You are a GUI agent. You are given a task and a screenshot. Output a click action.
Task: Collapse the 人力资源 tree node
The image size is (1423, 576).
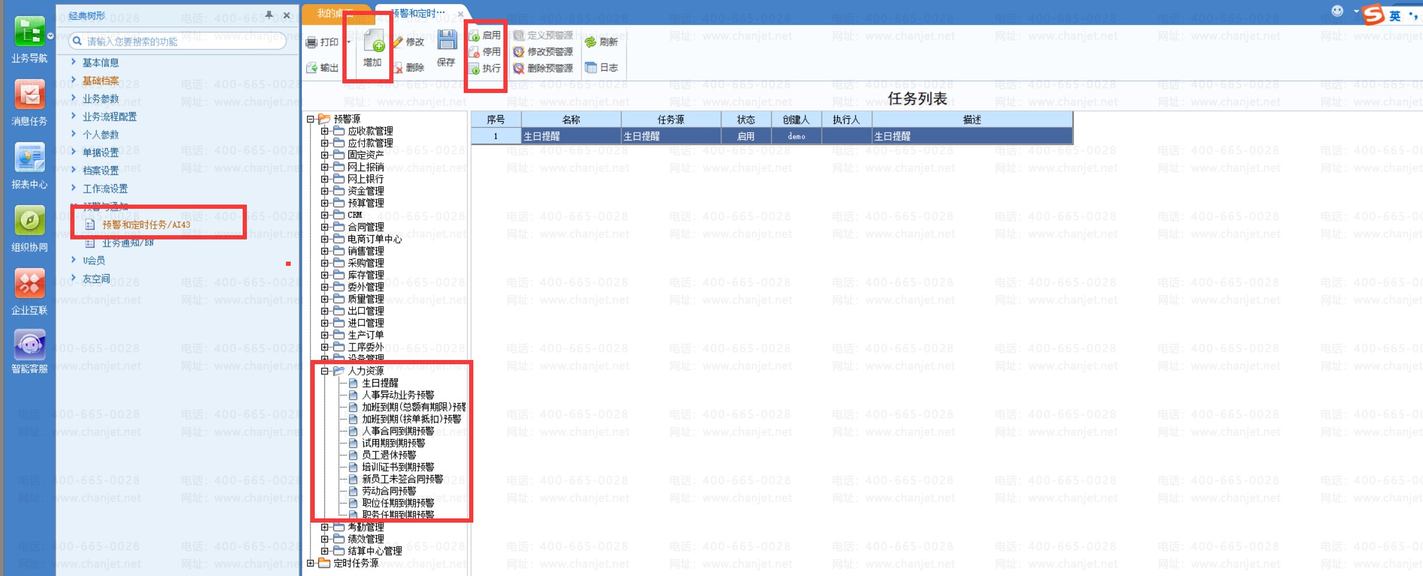[324, 371]
